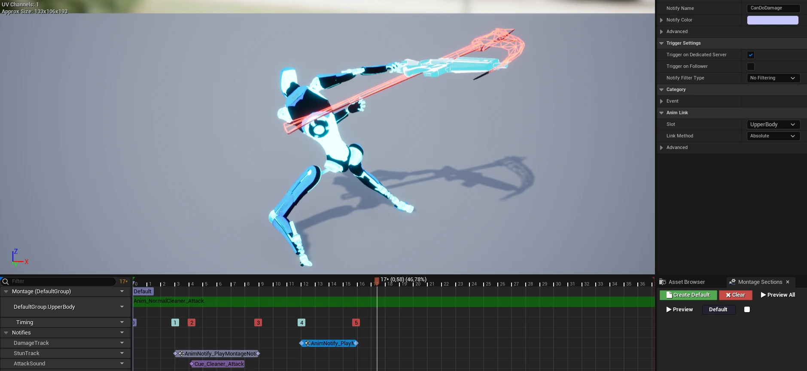807x371 pixels.
Task: Select the AnimNotify_PlayMontageNotify on StunTrack
Action: pos(217,354)
